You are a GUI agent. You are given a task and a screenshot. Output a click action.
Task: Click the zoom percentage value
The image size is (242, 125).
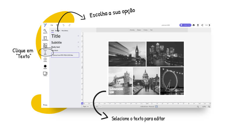point(204,107)
